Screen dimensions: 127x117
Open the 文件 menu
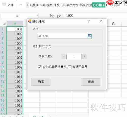(x=10, y=5)
